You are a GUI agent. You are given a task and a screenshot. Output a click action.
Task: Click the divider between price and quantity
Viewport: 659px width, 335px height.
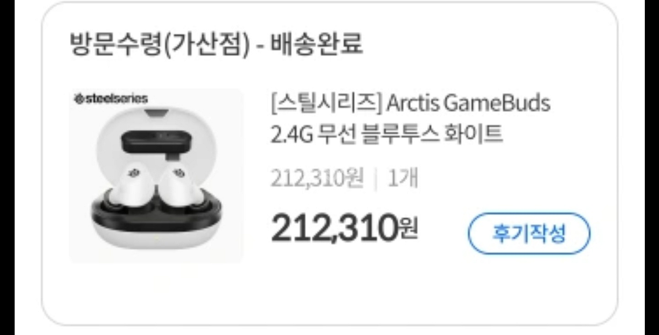pos(376,179)
